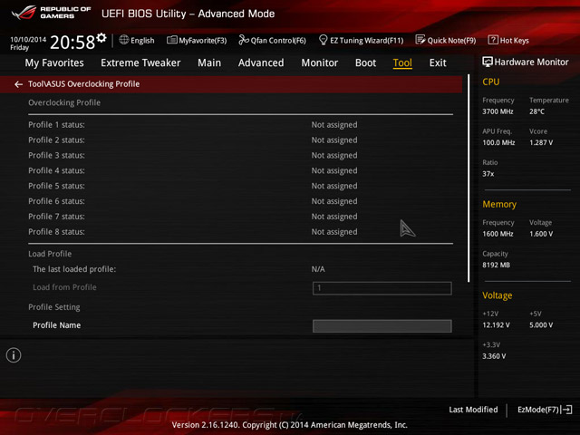The height and width of the screenshot is (435, 580).
Task: Click Profile 4 status row label
Action: point(56,170)
